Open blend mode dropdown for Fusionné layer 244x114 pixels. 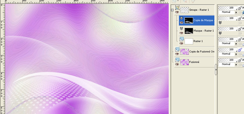pos(236,64)
